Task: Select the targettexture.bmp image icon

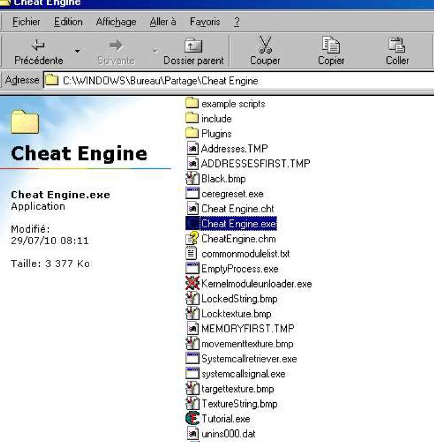Action: (192, 388)
